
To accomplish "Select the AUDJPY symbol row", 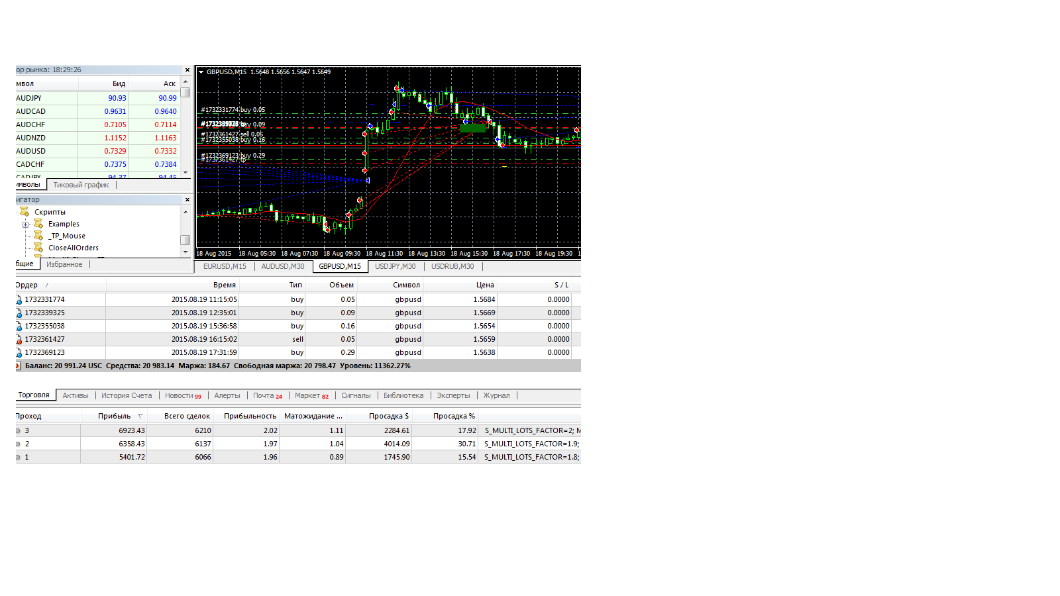I will 97,98.
